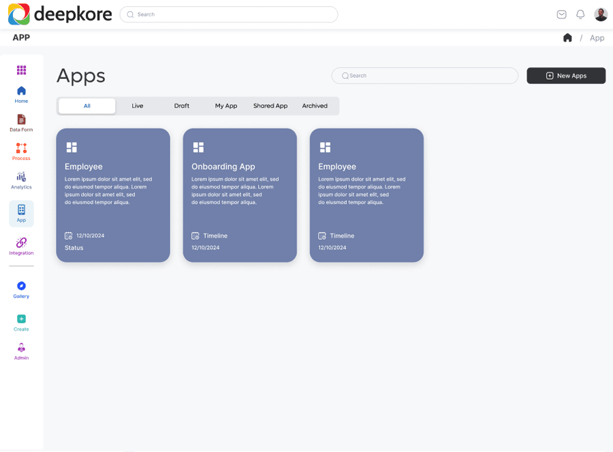This screenshot has width=613, height=452.
Task: Click the home breadcrumb icon
Action: point(567,37)
